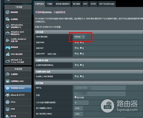The width and height of the screenshot is (143, 118).
Task: Select No radio for Enable UPnP
Action: click(81, 53)
